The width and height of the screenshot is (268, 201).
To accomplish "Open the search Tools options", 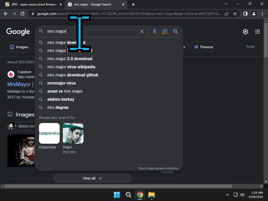I will point(250,47).
